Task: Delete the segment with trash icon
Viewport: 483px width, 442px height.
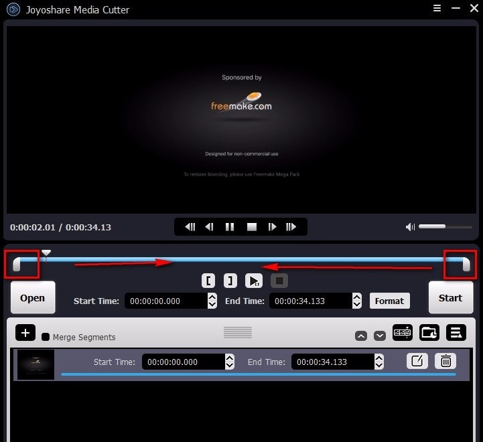Action: pos(445,361)
